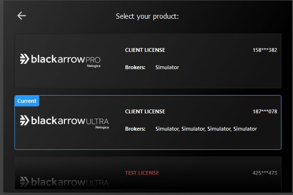
Task: Click the blackarrow ULTRA logo in Current card
Action: pos(64,122)
